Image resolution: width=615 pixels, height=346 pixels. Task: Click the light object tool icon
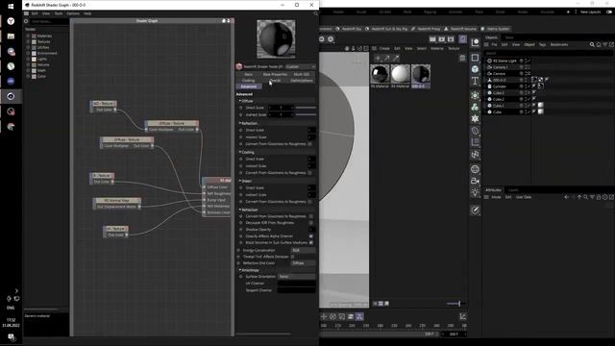pos(475,192)
